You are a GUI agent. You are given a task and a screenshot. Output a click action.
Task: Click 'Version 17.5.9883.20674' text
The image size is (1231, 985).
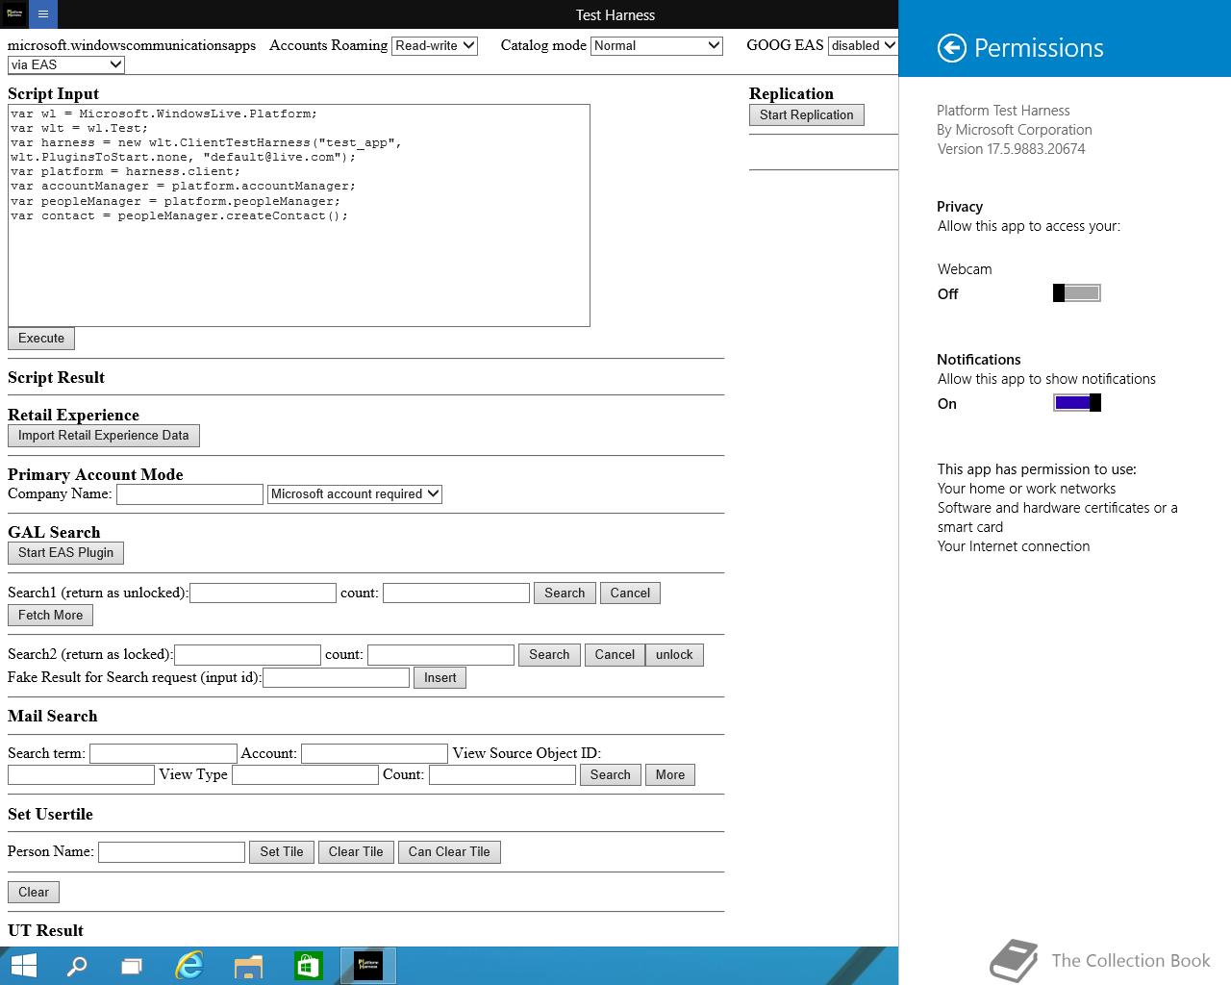(1012, 149)
